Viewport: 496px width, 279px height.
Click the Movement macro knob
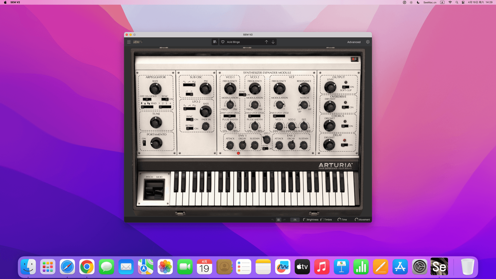point(357,220)
